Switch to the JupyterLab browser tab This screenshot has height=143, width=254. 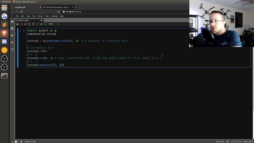pos(26,7)
